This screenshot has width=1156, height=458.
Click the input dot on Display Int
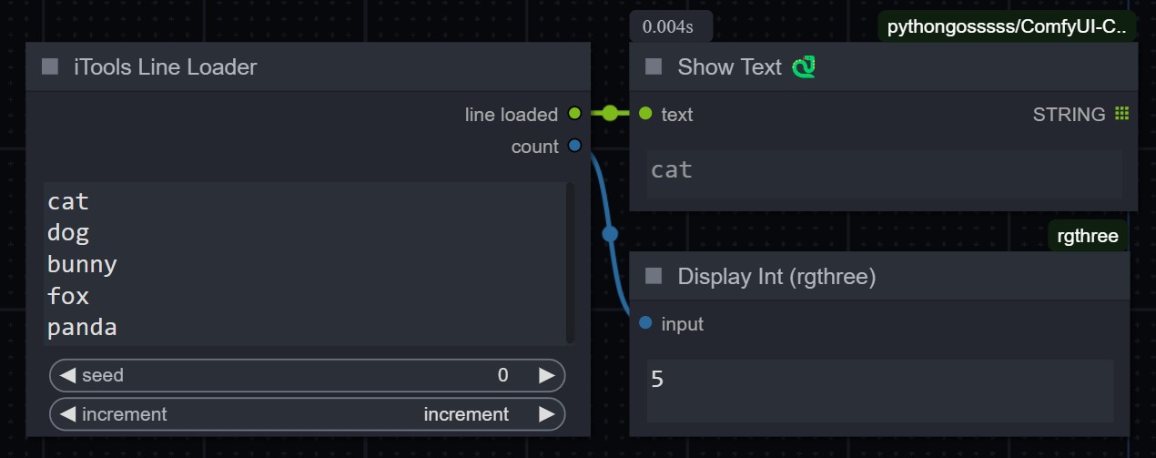click(645, 322)
